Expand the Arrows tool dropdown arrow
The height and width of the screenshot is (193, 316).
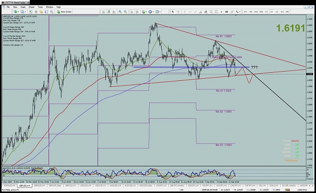240,12
